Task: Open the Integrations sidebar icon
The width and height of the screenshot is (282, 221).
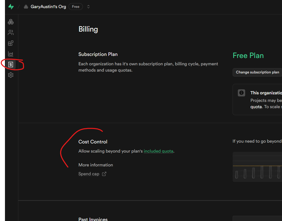Action: point(11,43)
